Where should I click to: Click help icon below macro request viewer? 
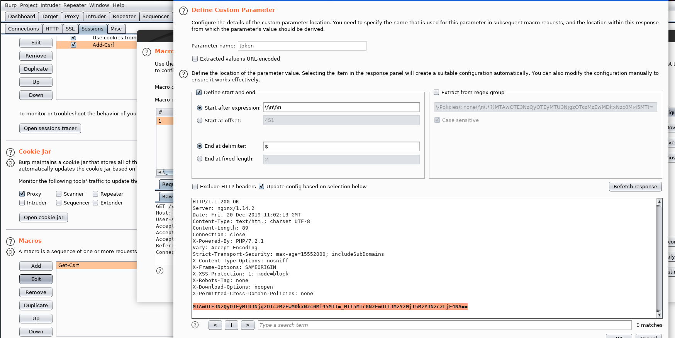[160, 271]
